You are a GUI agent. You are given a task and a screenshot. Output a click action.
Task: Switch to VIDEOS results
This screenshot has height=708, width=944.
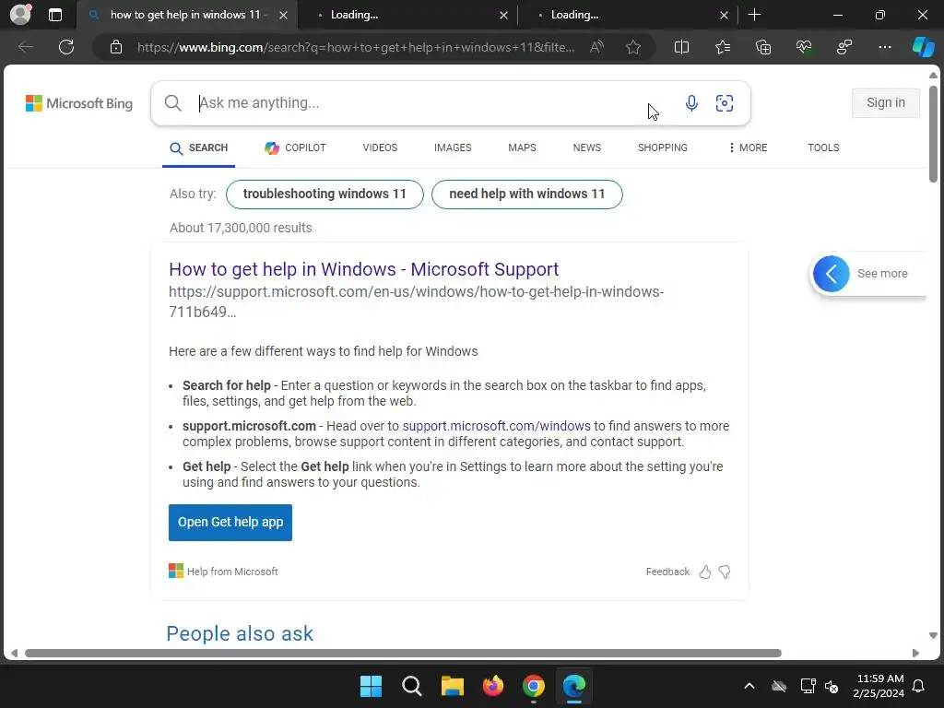pyautogui.click(x=380, y=147)
